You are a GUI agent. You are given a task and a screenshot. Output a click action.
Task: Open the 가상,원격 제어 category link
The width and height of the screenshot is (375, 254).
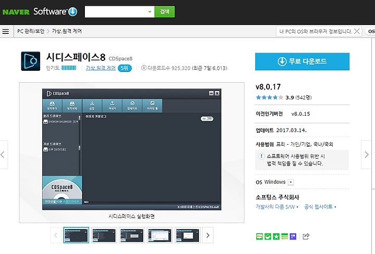click(101, 68)
